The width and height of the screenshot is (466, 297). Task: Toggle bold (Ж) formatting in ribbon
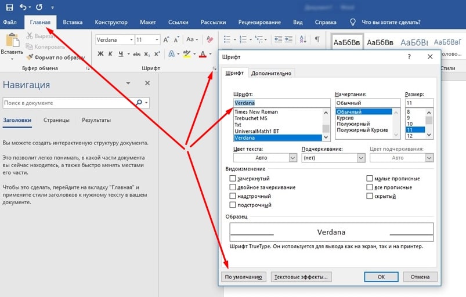tap(100, 54)
